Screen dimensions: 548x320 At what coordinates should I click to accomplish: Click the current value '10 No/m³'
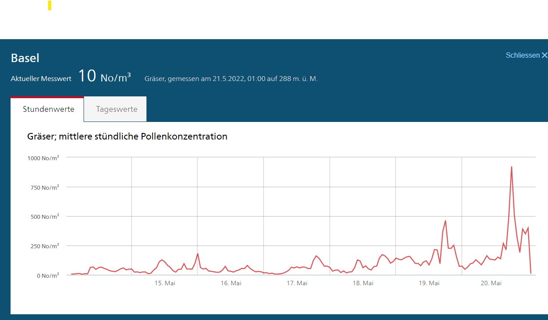pyautogui.click(x=104, y=77)
